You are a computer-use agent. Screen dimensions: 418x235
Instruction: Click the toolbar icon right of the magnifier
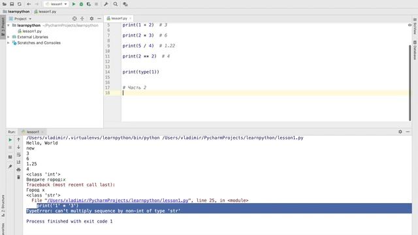[x=125, y=4]
